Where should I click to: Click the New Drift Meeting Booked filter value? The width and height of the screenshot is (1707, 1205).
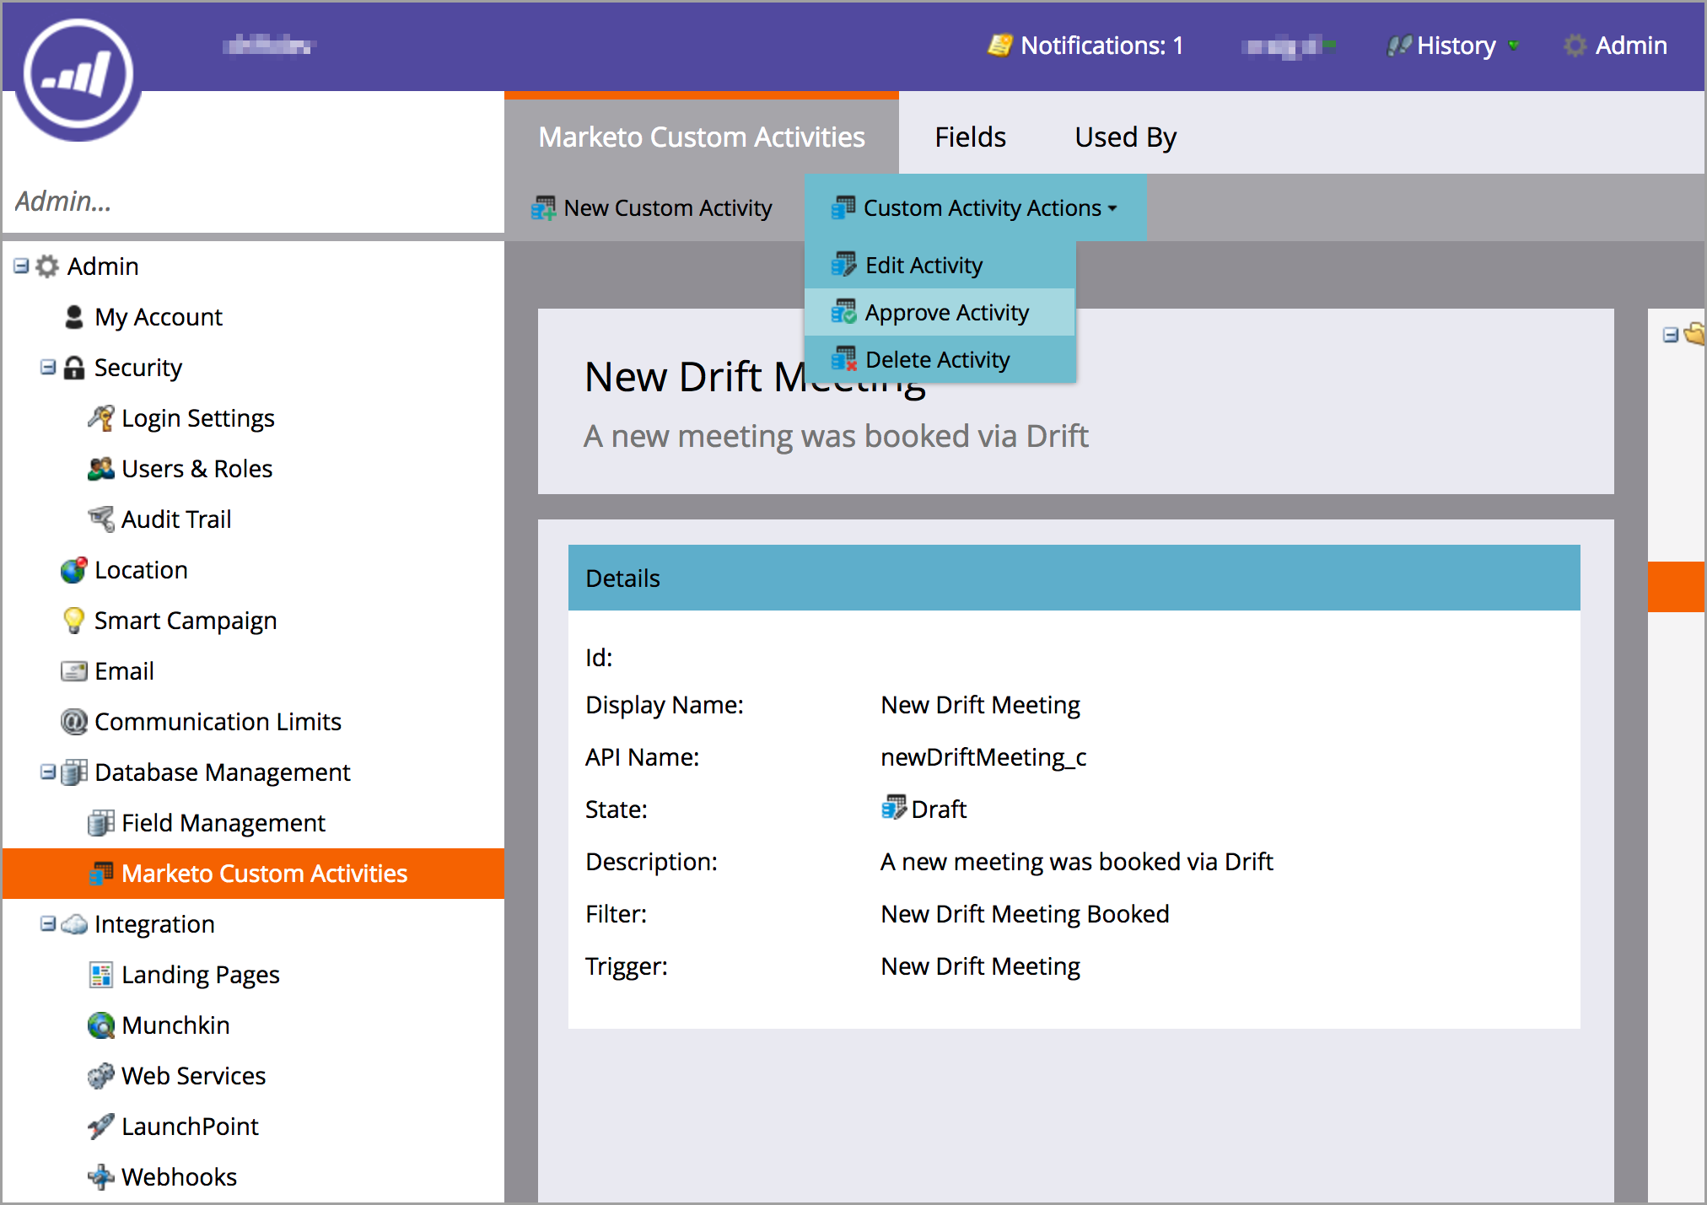pos(1025,914)
